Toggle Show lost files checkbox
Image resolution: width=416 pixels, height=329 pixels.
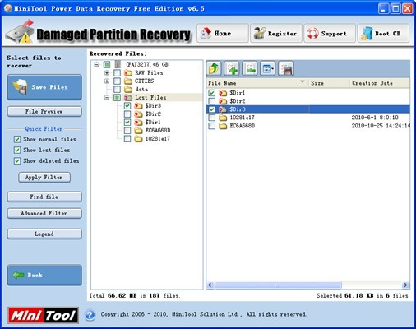coord(17,150)
